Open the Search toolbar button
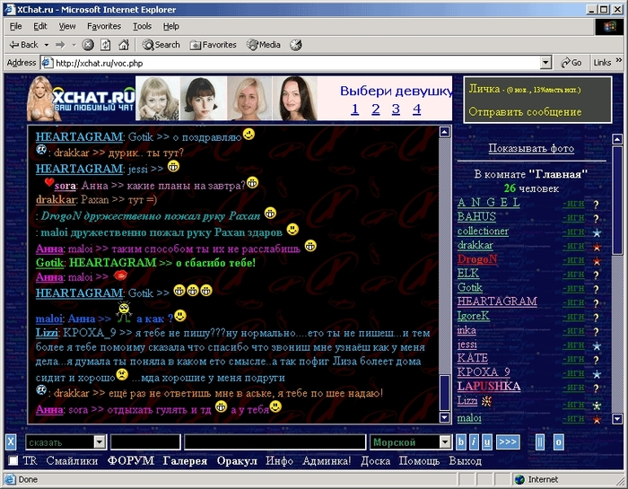Viewport: 628px width, 489px height. click(161, 45)
